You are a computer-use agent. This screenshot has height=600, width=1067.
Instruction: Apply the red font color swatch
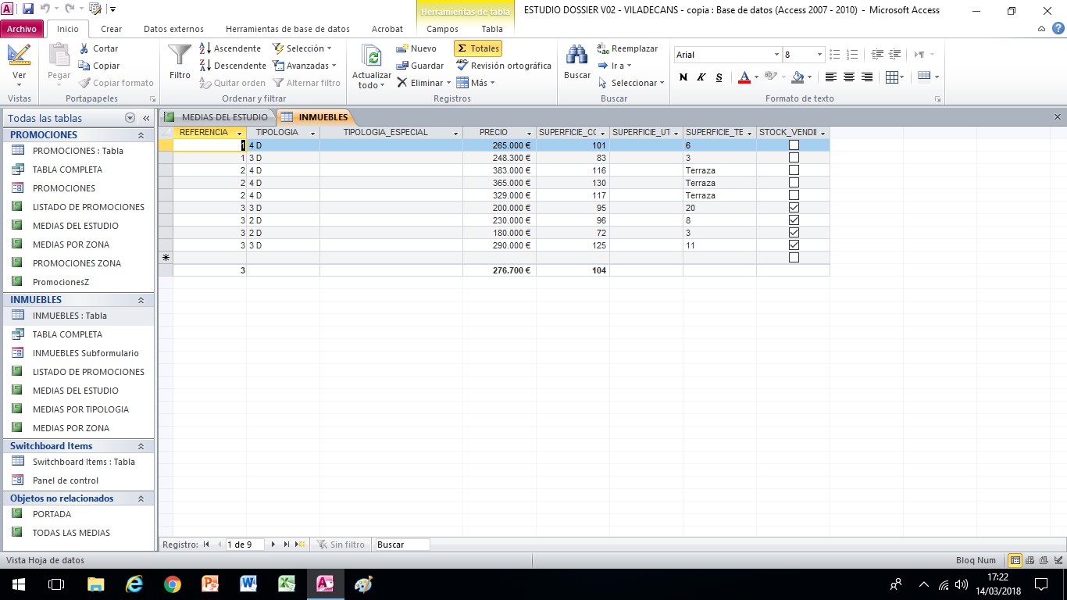pos(744,77)
